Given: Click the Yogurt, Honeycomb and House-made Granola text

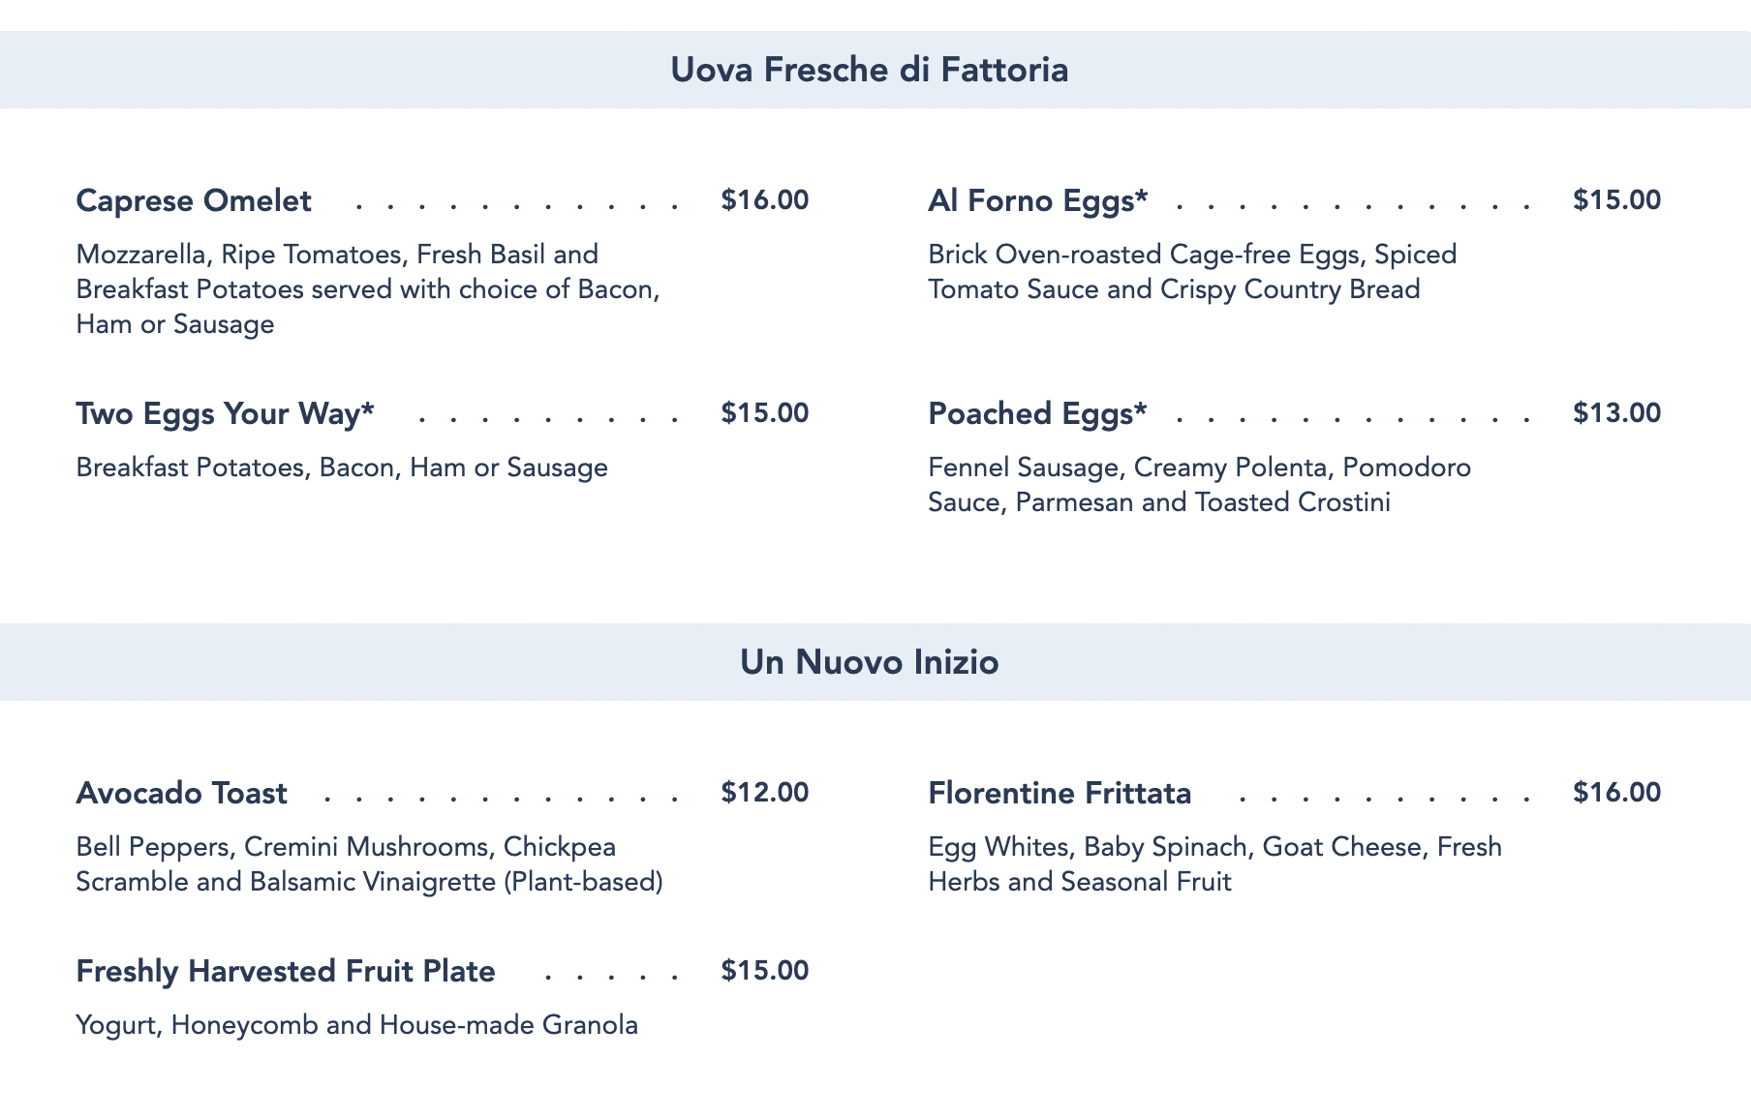Looking at the screenshot, I should (356, 1025).
